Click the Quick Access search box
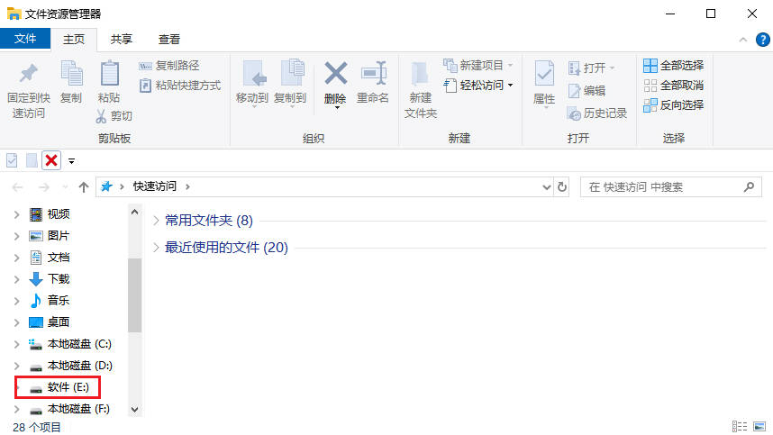Image resolution: width=773 pixels, height=435 pixels. 662,186
